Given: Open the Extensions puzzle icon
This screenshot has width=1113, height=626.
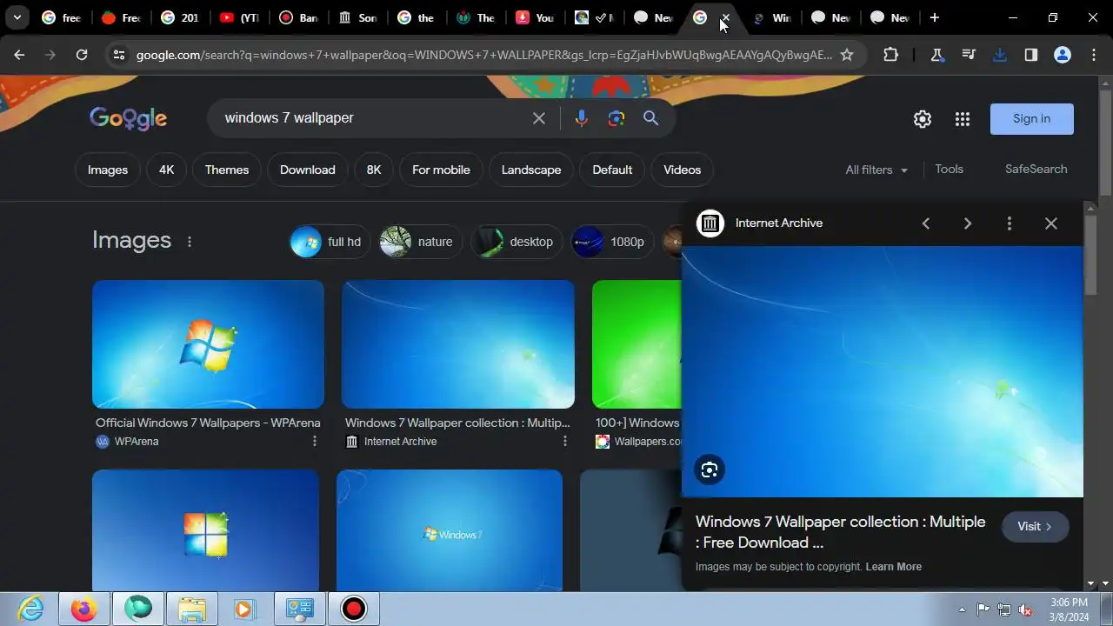Looking at the screenshot, I should [x=890, y=55].
